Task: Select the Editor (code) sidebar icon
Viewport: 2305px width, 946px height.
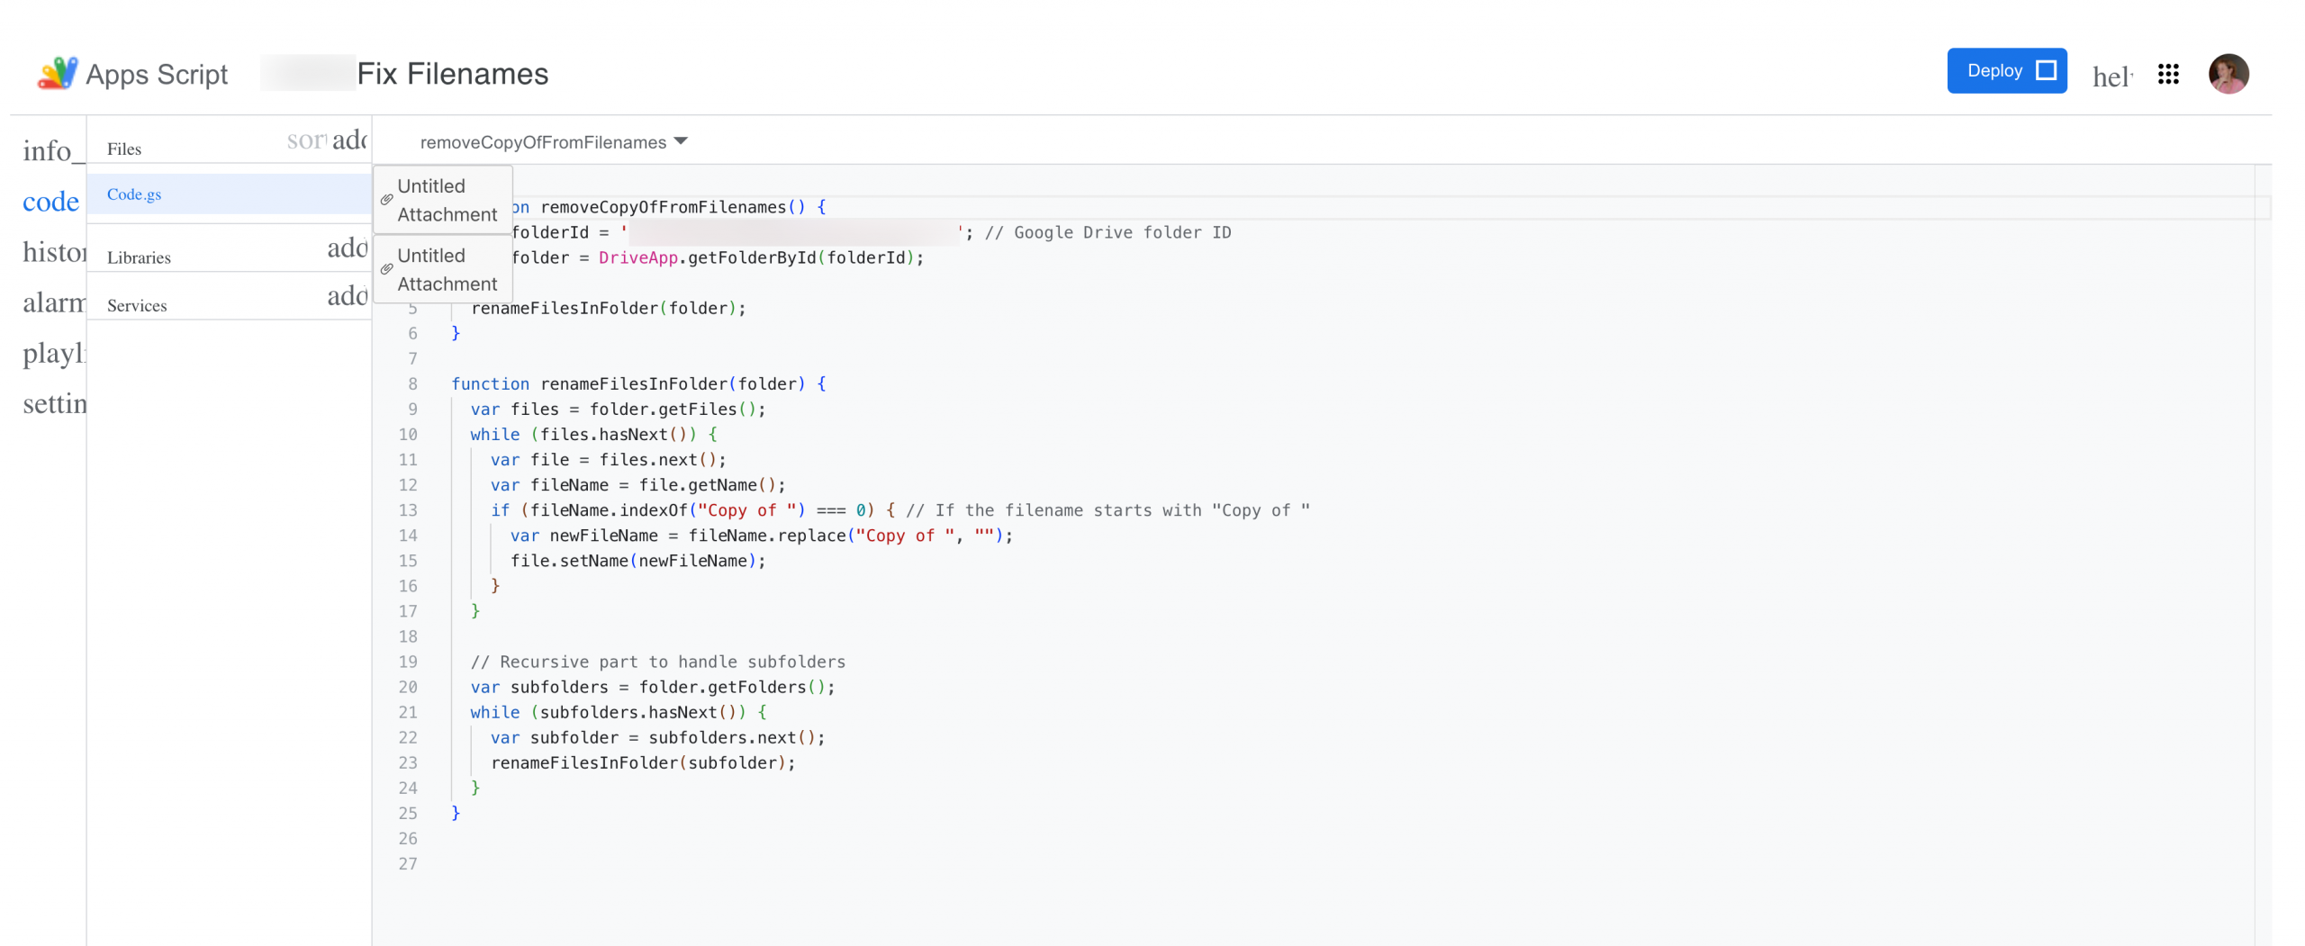Action: coord(50,202)
